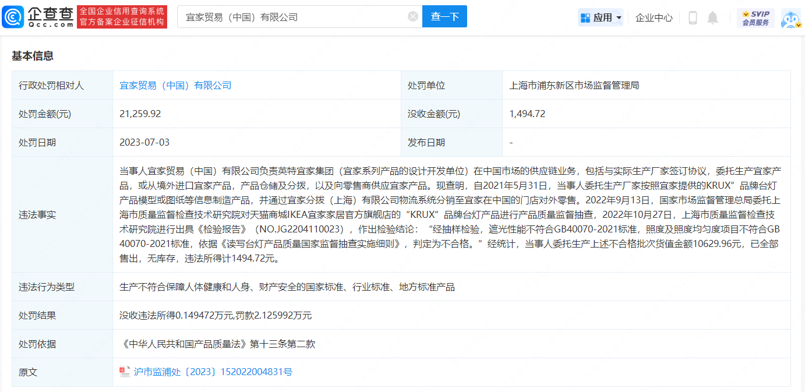Open the notification bell icon
The height and width of the screenshot is (392, 805).
[713, 17]
